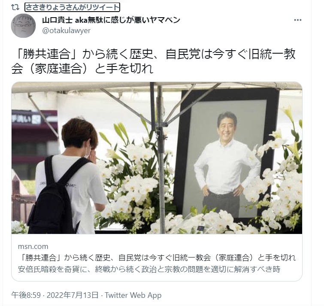
Task: Follow the msn.com source domain label
Action: click(33, 246)
